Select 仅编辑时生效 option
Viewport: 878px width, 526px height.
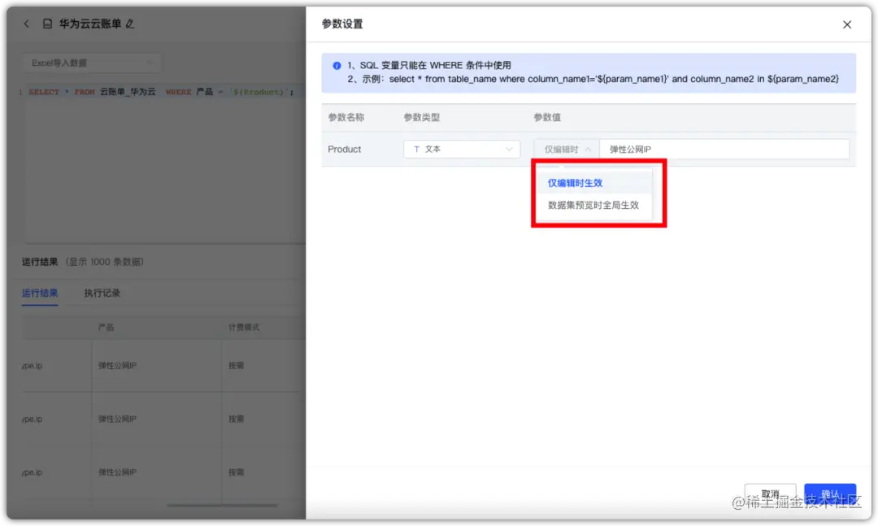pos(593,183)
